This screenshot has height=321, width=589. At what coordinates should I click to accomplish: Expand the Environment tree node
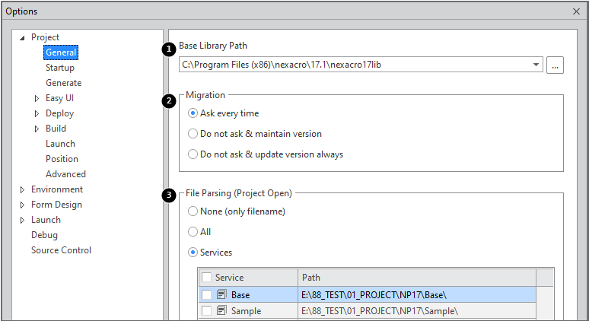point(22,189)
